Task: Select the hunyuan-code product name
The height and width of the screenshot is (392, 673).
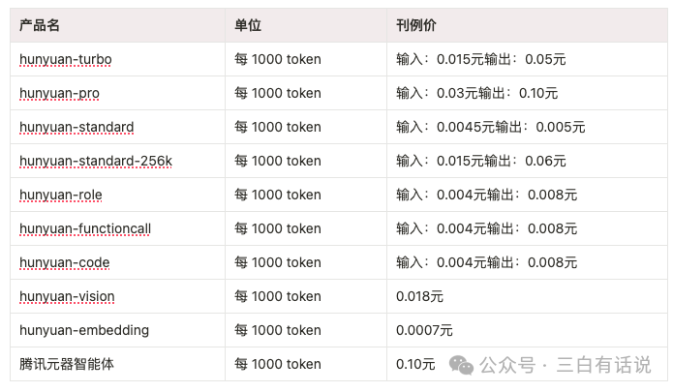Action: point(64,262)
